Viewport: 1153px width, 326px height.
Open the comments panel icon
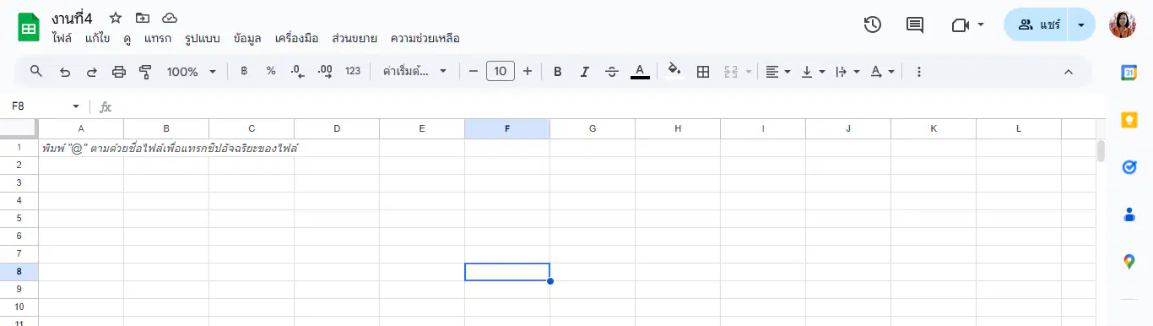[x=915, y=25]
